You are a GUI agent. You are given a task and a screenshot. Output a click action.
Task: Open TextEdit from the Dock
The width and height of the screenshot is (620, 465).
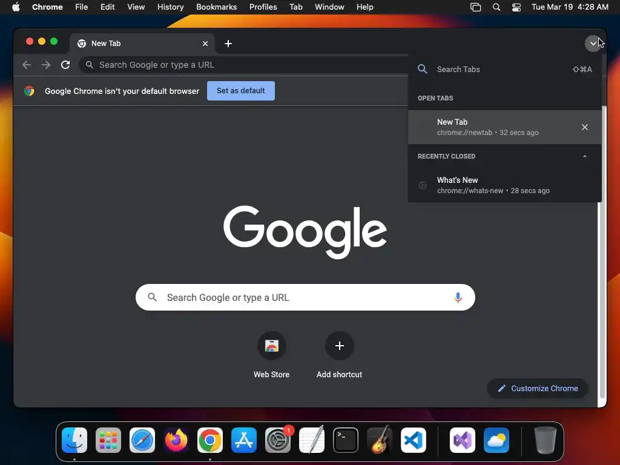pos(312,440)
